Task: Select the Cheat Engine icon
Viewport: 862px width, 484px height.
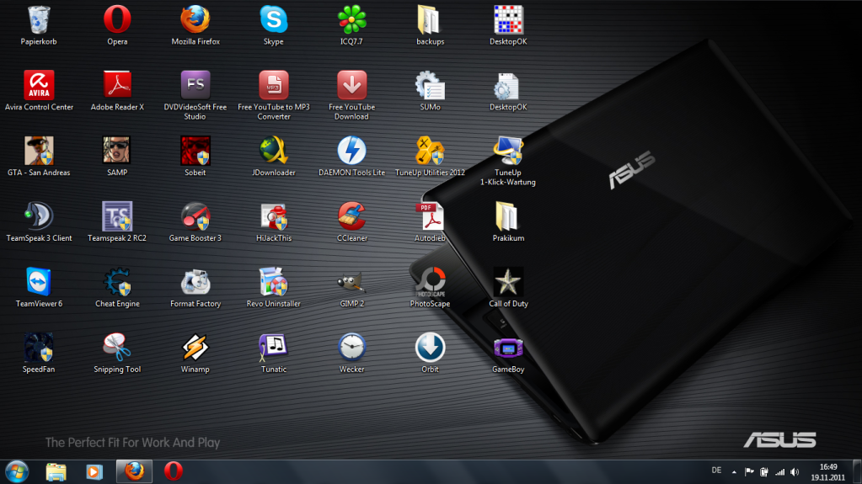Action: [117, 282]
